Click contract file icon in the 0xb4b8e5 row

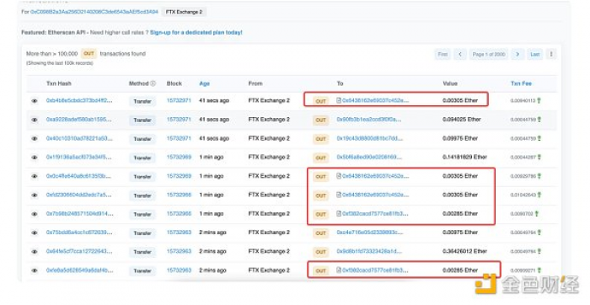tap(339, 100)
